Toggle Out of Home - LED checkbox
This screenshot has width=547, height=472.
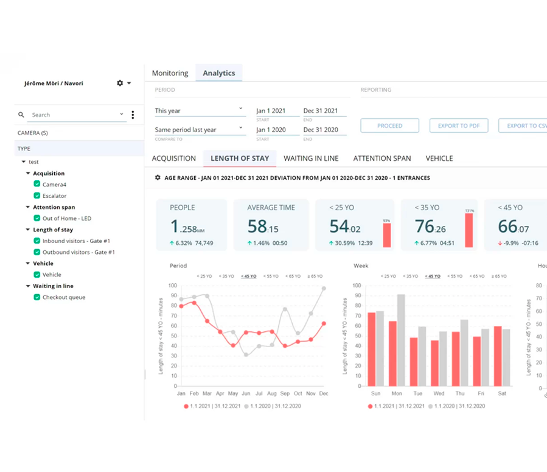[37, 218]
